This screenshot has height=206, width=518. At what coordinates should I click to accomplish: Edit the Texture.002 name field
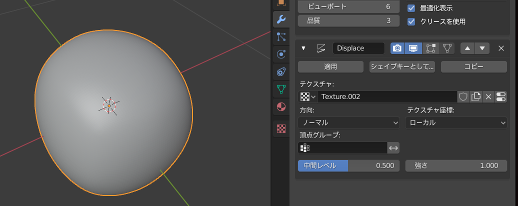pyautogui.click(x=387, y=96)
